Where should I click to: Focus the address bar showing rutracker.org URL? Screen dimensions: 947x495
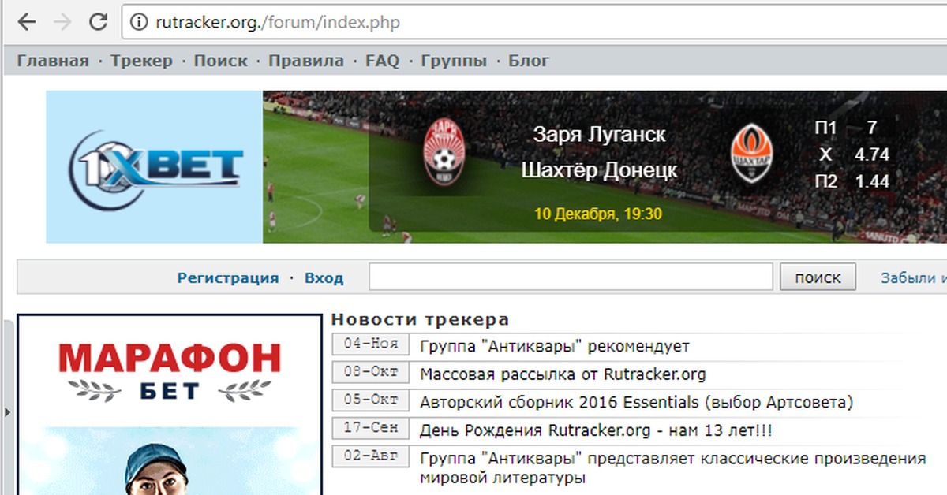pos(534,22)
